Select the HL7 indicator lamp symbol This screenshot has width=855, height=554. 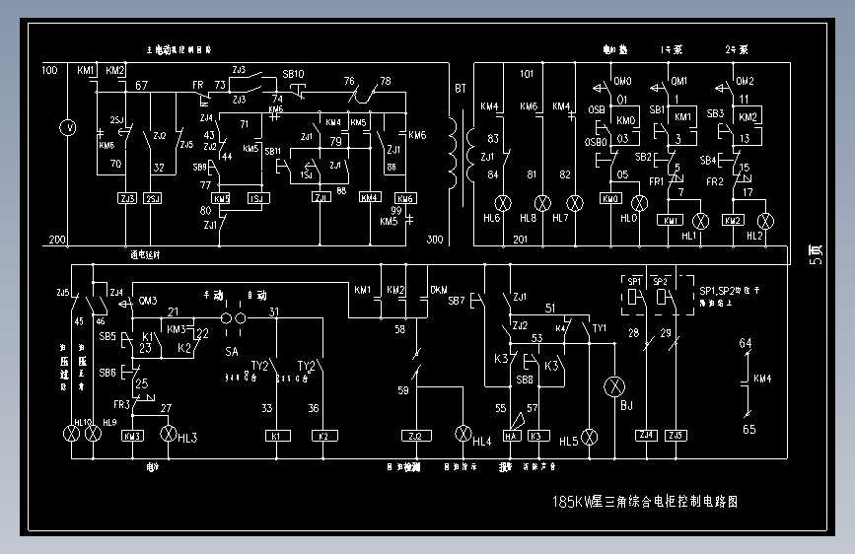pyautogui.click(x=575, y=203)
